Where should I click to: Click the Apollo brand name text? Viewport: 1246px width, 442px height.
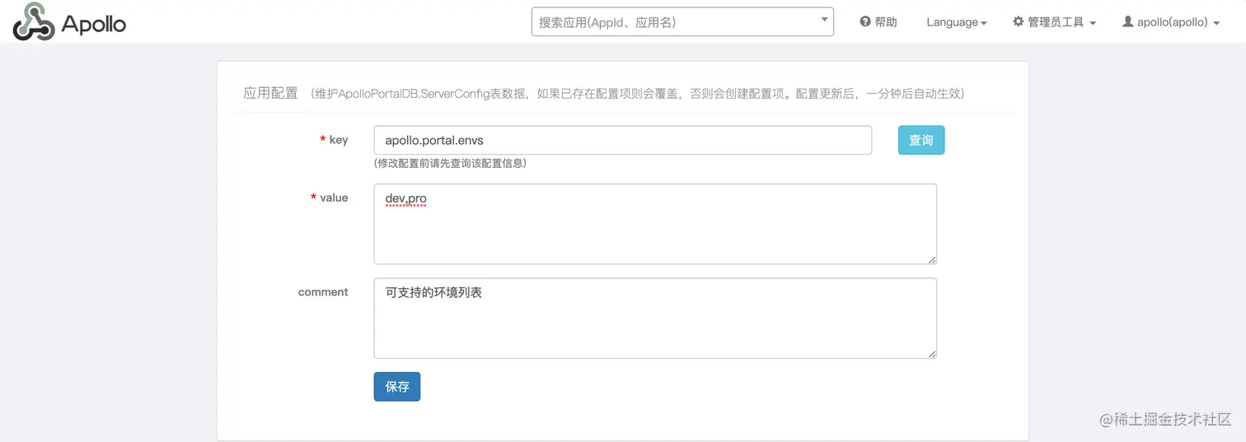pos(94,24)
